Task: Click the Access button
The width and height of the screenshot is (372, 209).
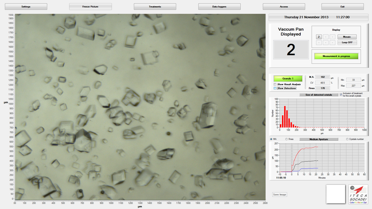Action: click(x=284, y=7)
